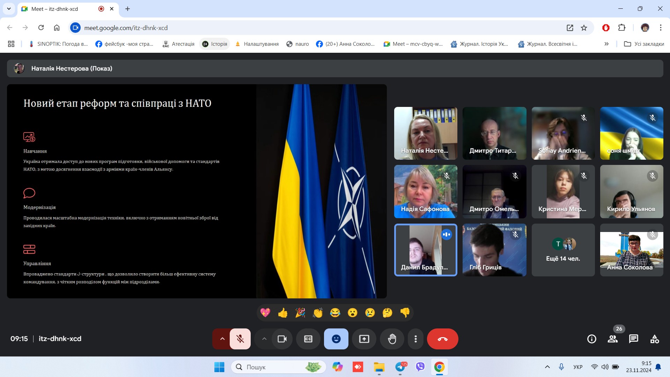Show more bookmarks chevron
Image resolution: width=670 pixels, height=377 pixels.
[606, 44]
